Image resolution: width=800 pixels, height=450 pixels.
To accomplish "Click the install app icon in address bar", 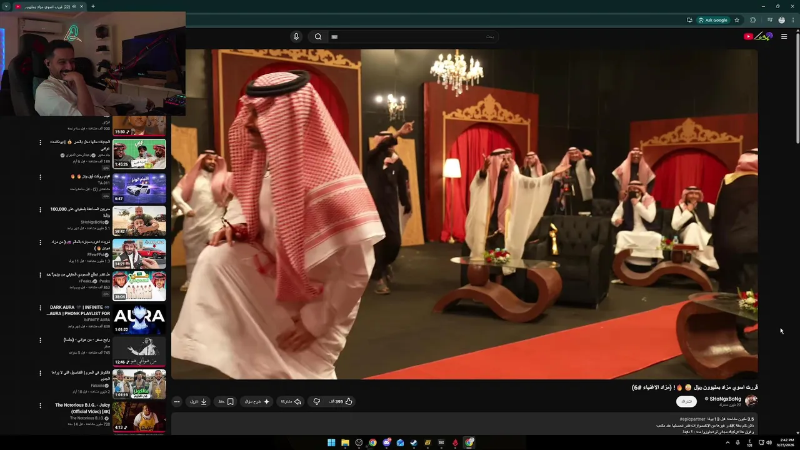I will click(x=689, y=20).
